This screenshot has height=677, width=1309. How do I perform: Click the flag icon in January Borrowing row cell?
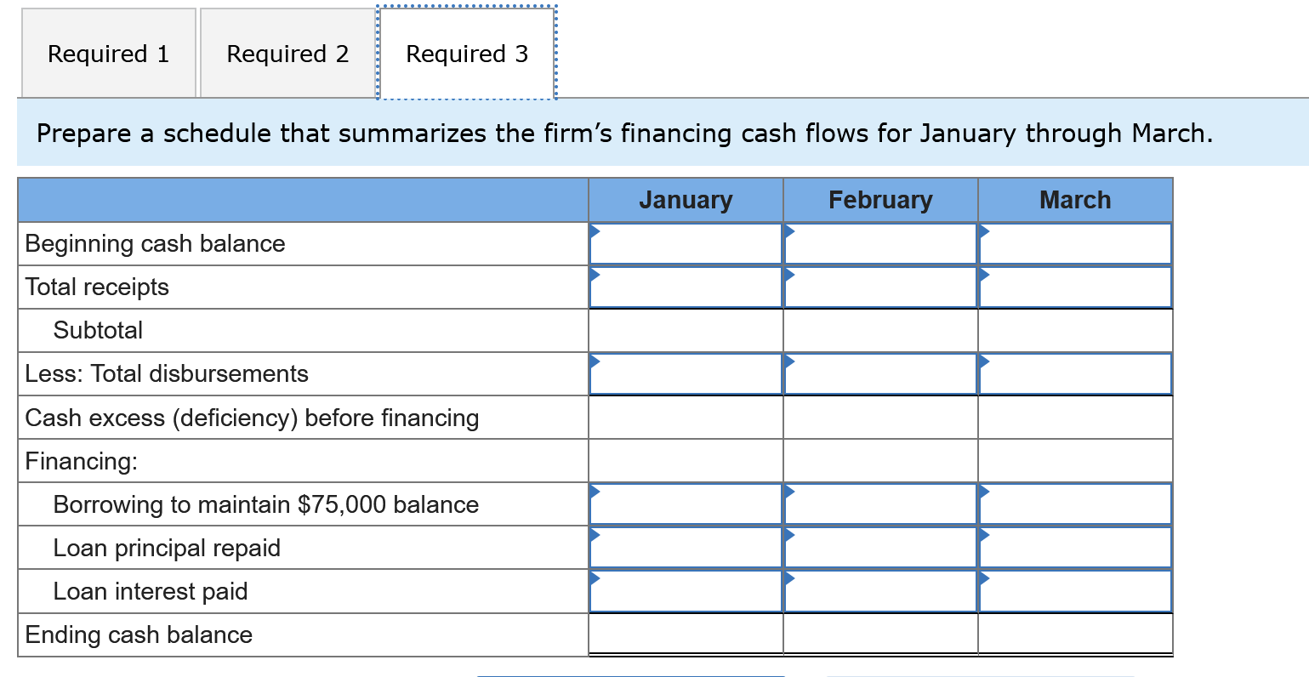point(596,491)
